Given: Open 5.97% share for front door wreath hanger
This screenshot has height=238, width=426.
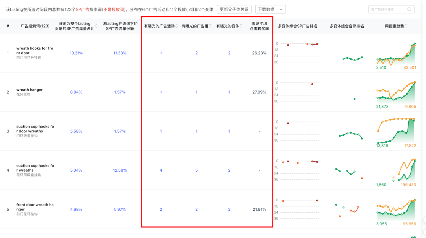Looking at the screenshot, I should click(x=120, y=210).
